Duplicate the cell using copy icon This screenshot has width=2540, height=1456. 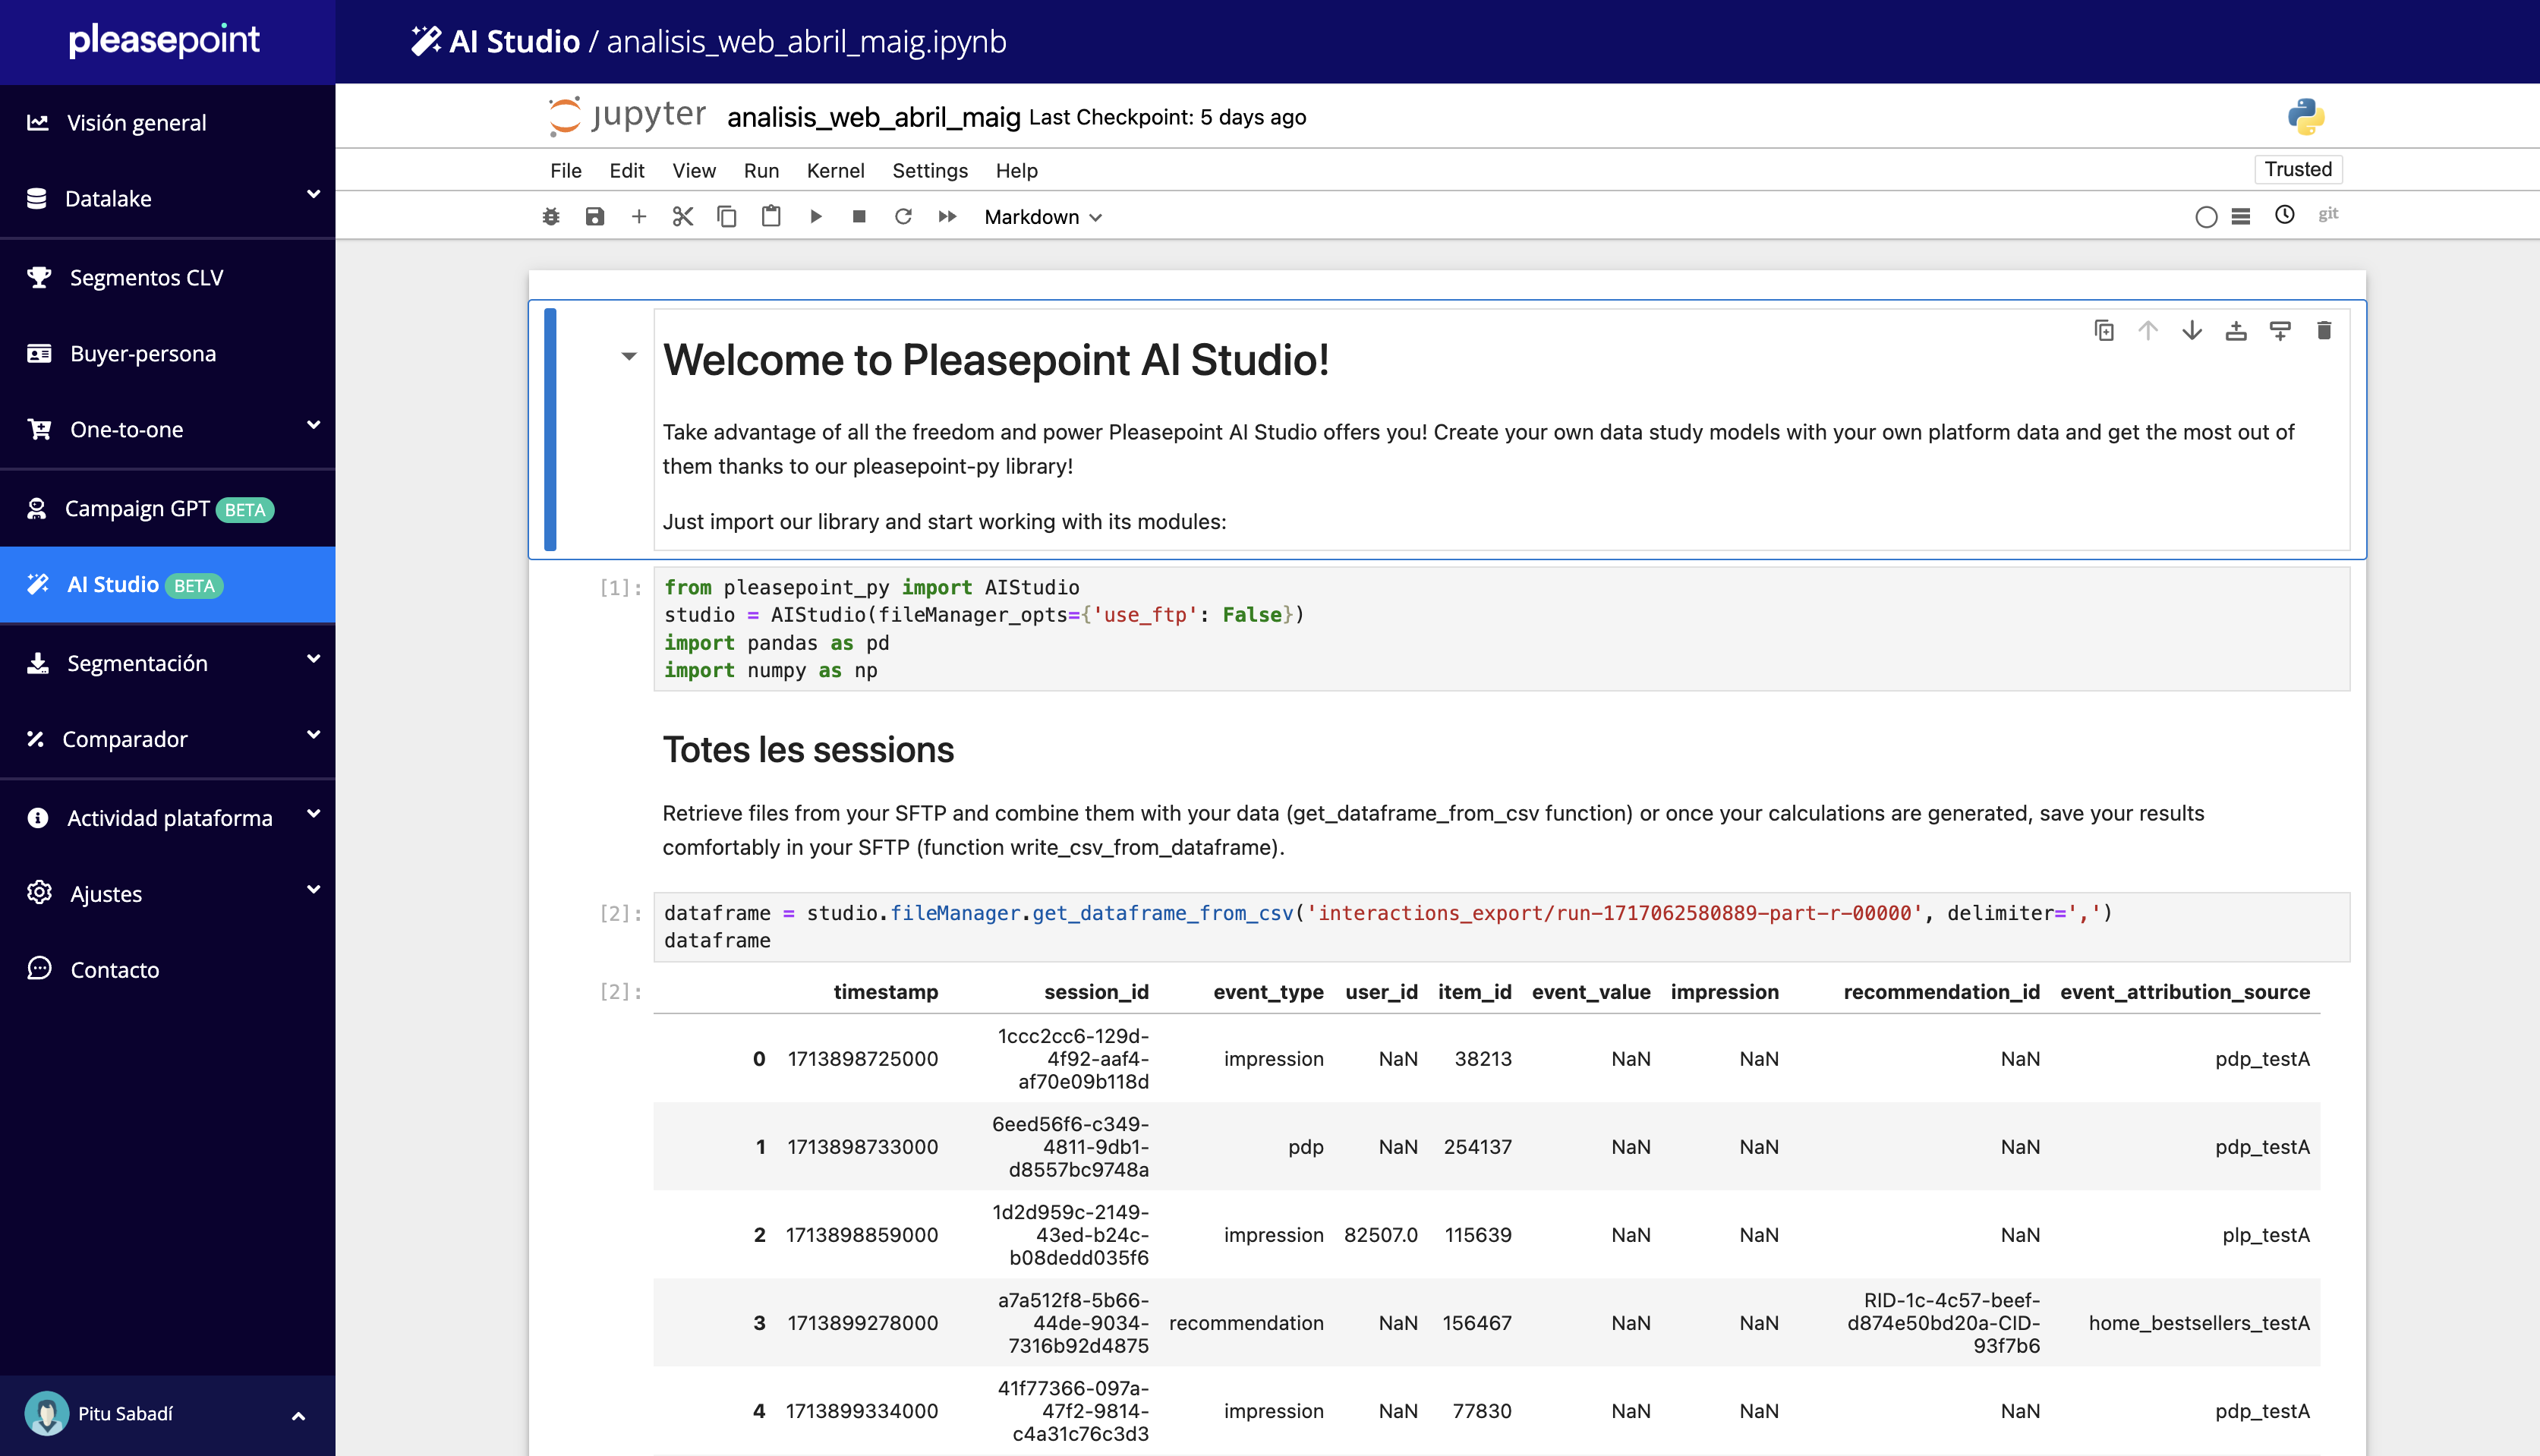pyautogui.click(x=2104, y=331)
